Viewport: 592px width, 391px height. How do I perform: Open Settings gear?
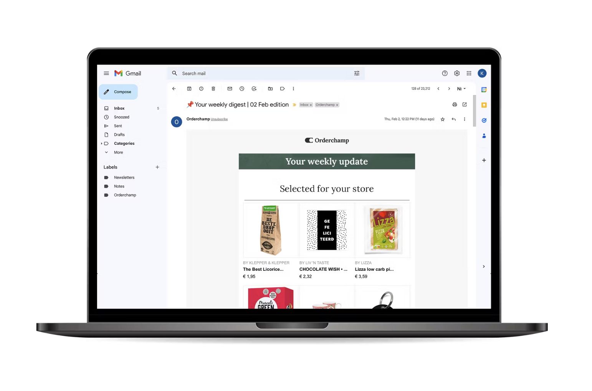tap(457, 73)
